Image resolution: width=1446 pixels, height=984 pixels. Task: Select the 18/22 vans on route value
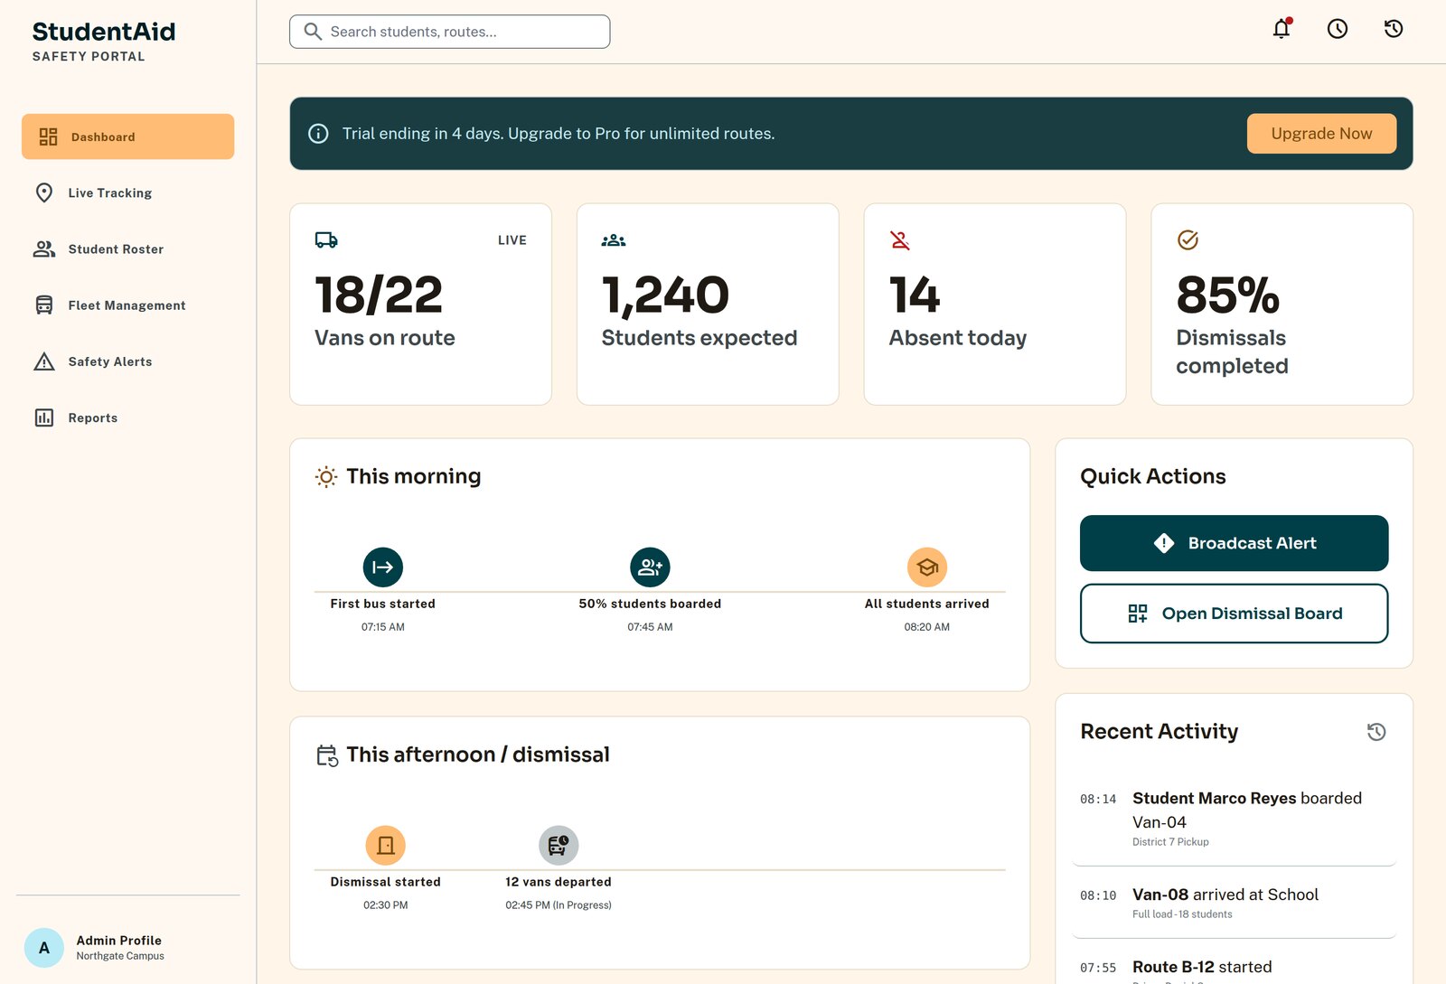pos(379,295)
